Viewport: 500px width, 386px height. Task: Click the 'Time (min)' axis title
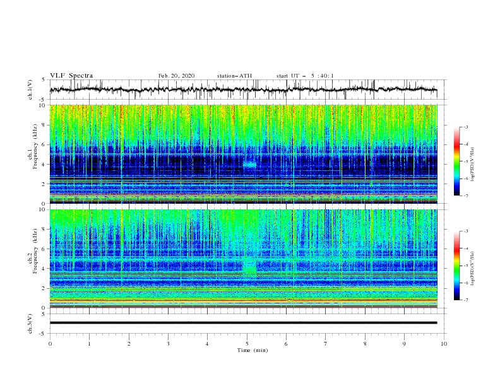(x=253, y=350)
